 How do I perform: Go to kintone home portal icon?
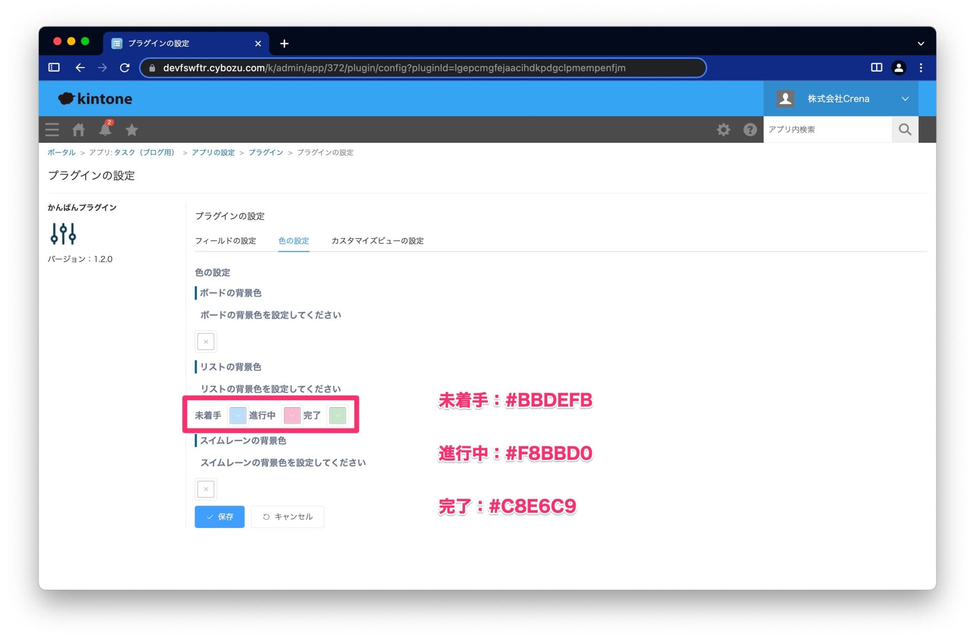pyautogui.click(x=78, y=129)
